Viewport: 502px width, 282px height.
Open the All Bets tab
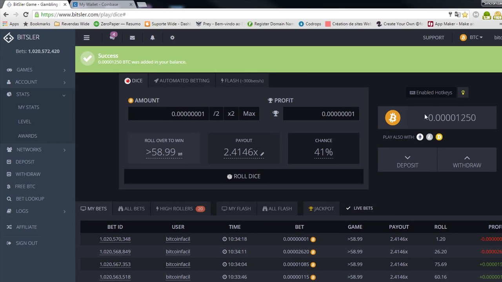[131, 209]
